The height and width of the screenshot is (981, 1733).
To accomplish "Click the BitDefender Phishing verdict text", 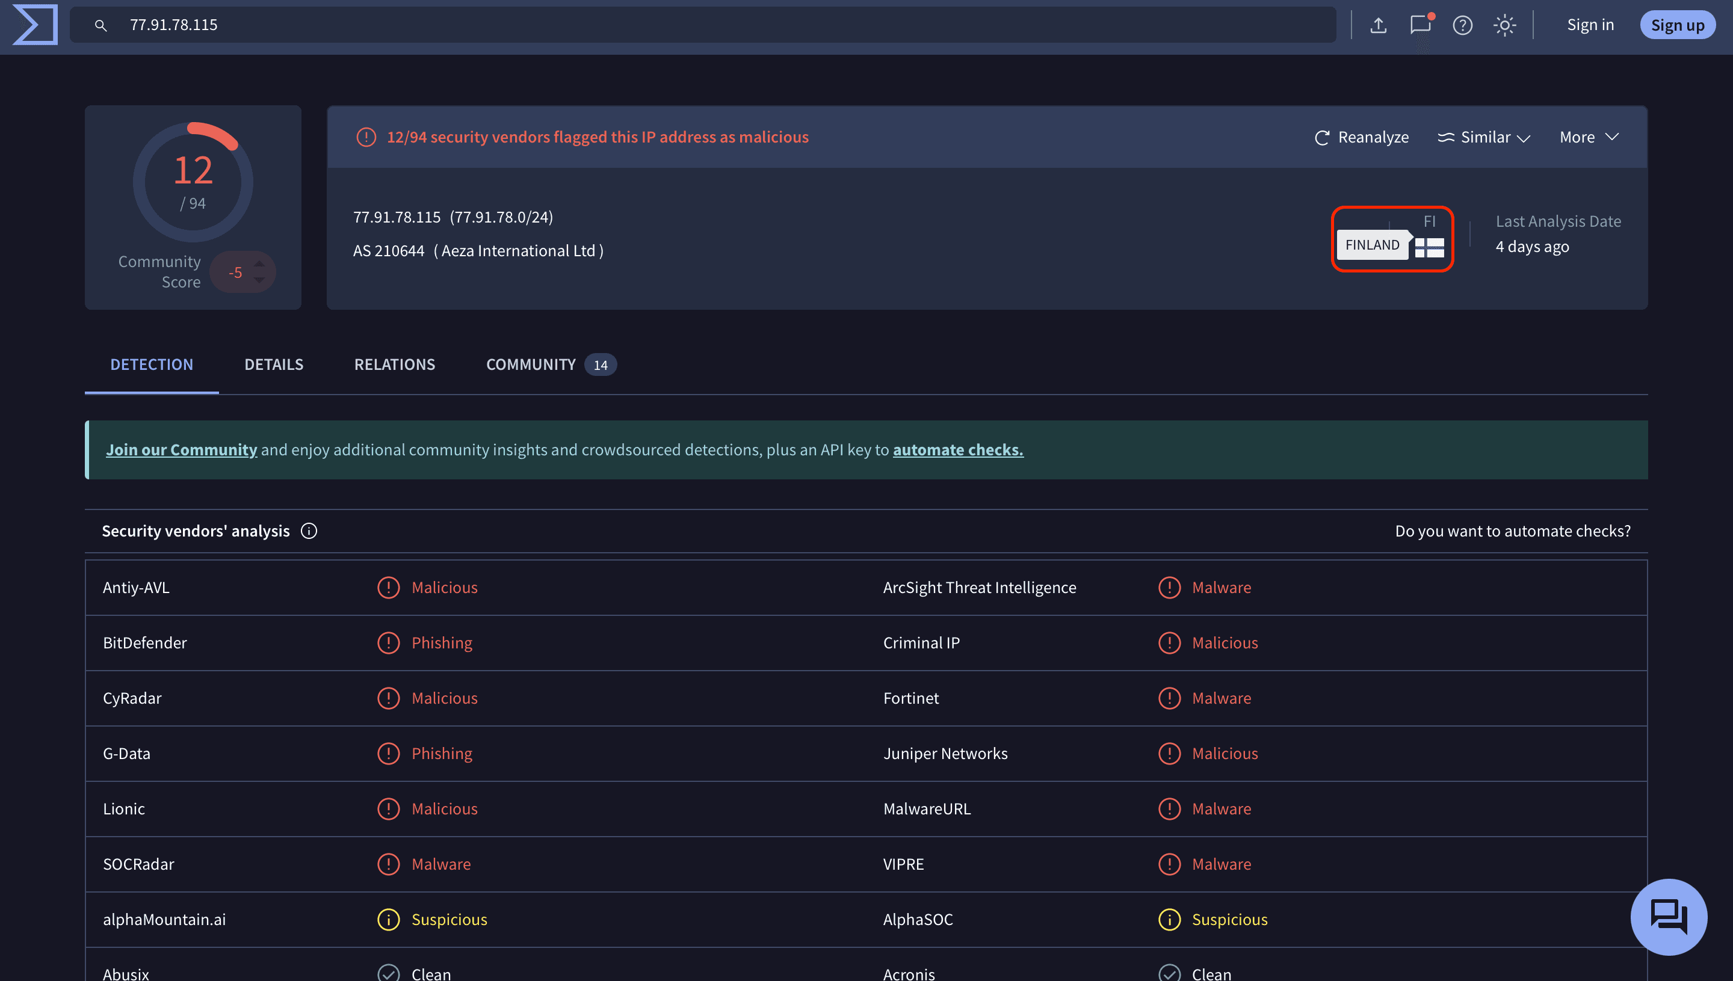I will click(x=442, y=643).
